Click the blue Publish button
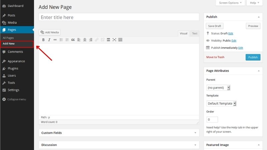Screen dimensions: 267x150 [x=253, y=57]
